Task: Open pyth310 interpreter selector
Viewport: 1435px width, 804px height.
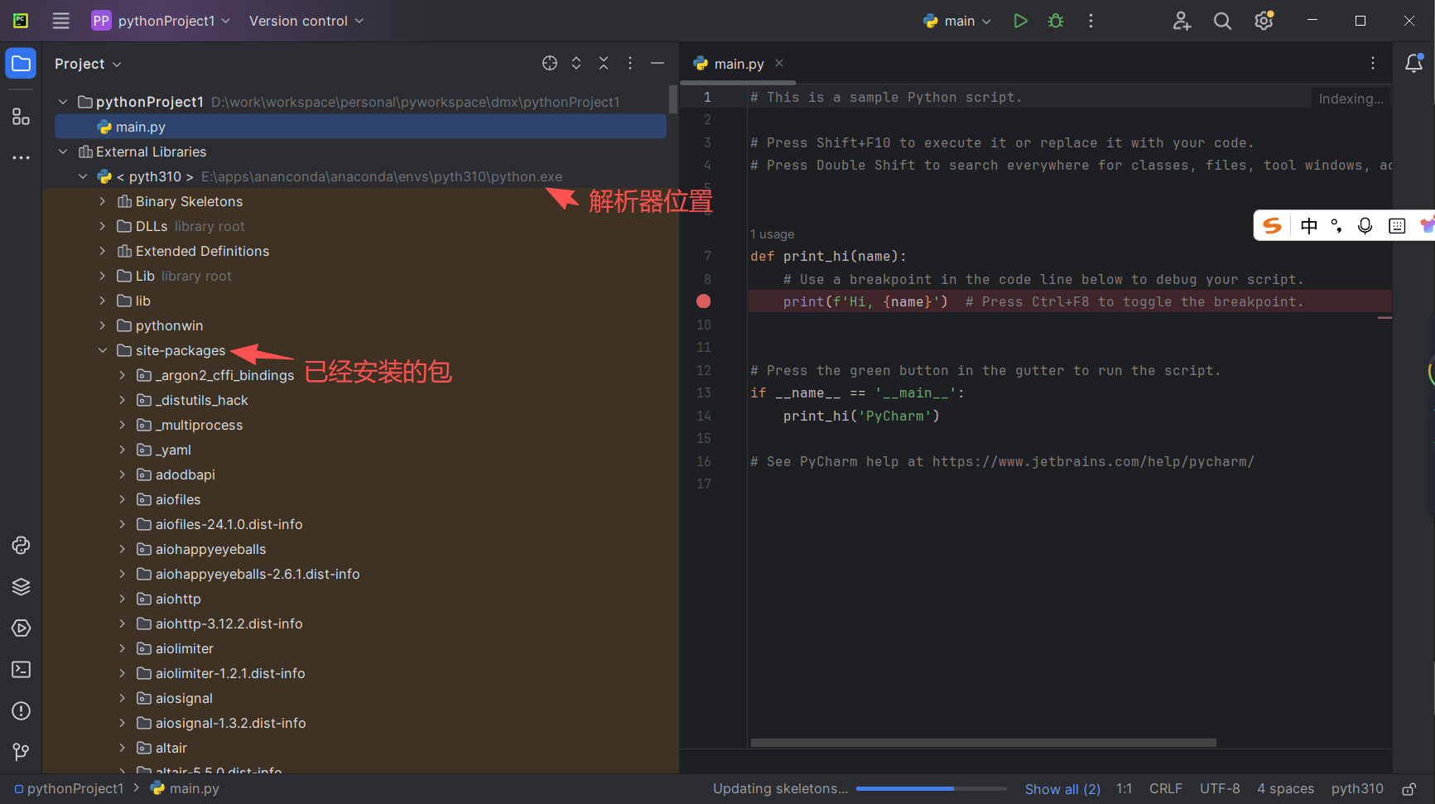Action: click(1357, 788)
